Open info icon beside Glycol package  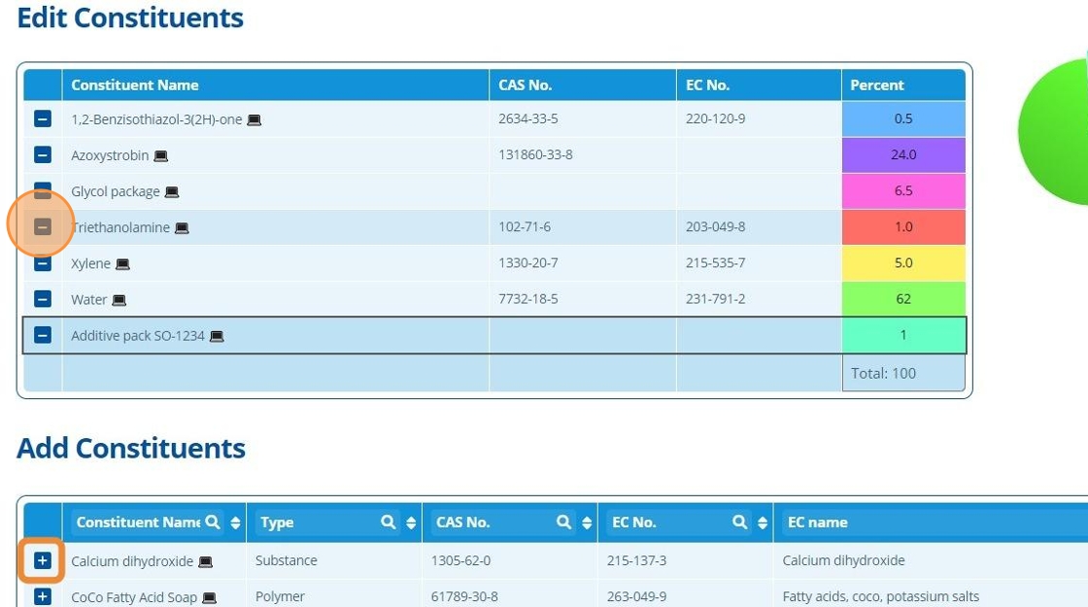171,192
